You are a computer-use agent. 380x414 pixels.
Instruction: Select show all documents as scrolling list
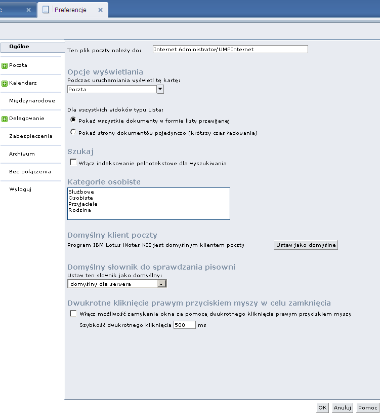coord(73,120)
